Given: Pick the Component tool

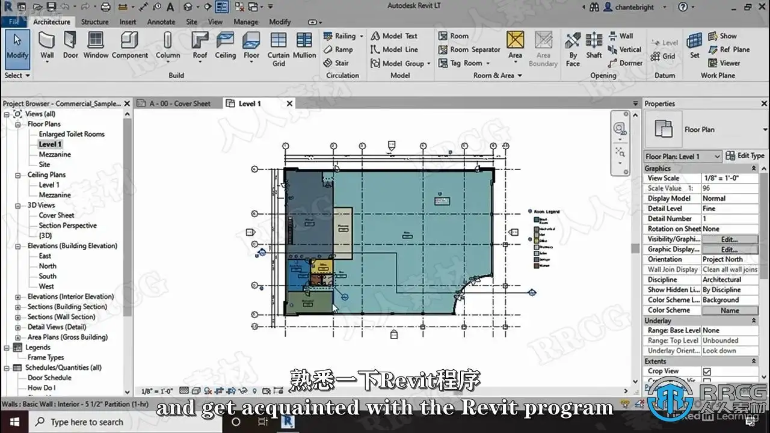Looking at the screenshot, I should (x=129, y=46).
